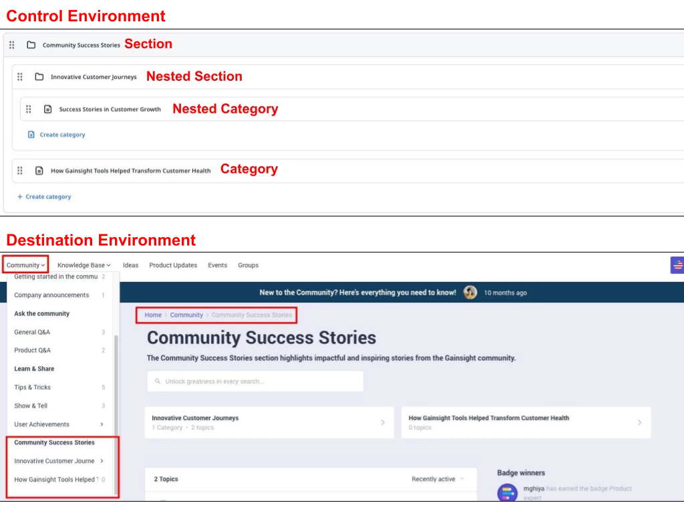Click Learn & Share heading in menu

click(34, 369)
